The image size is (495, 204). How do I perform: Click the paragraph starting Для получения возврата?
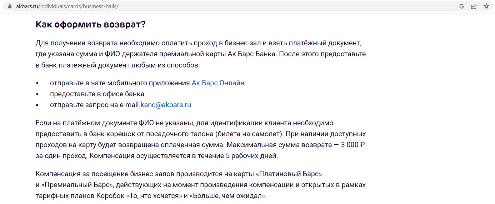click(x=201, y=54)
